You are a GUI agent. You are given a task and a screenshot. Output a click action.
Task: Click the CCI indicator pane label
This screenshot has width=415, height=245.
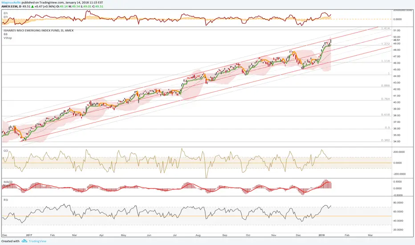[5, 151]
